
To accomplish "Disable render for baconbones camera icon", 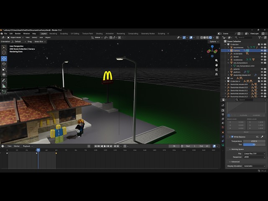I will pos(265,47).
